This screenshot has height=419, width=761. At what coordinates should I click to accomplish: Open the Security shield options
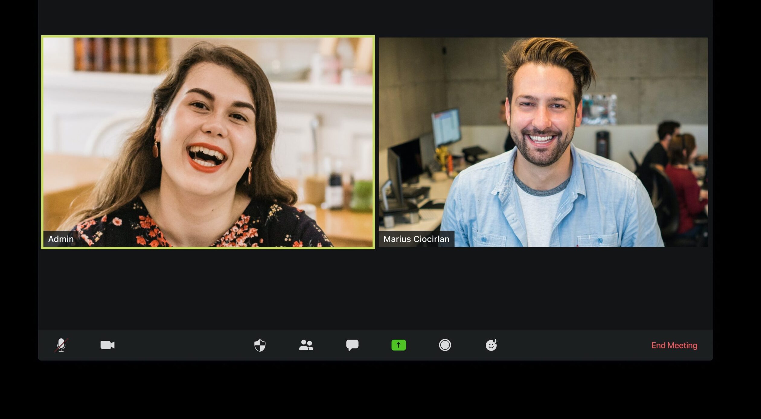point(260,345)
